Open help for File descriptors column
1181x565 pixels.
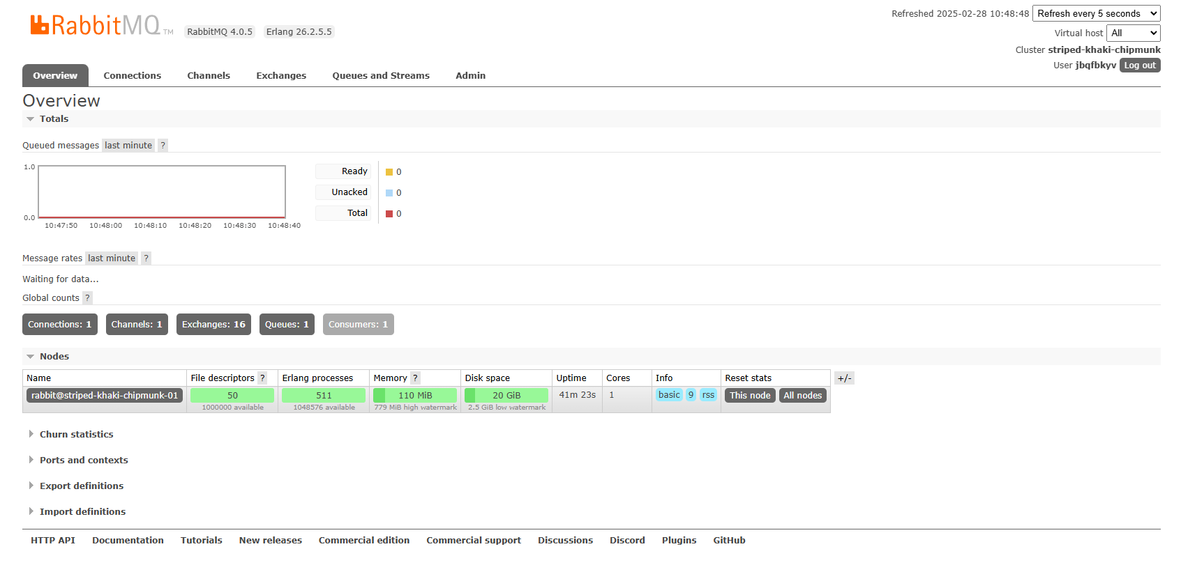tap(262, 378)
